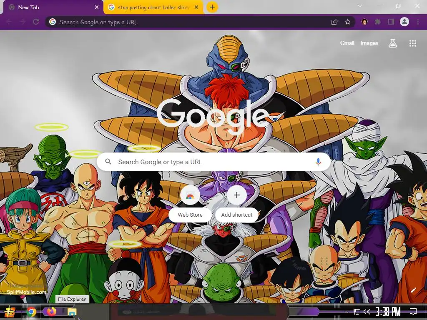This screenshot has height=320, width=427.
Task: Open the notification center icon
Action: (x=413, y=312)
